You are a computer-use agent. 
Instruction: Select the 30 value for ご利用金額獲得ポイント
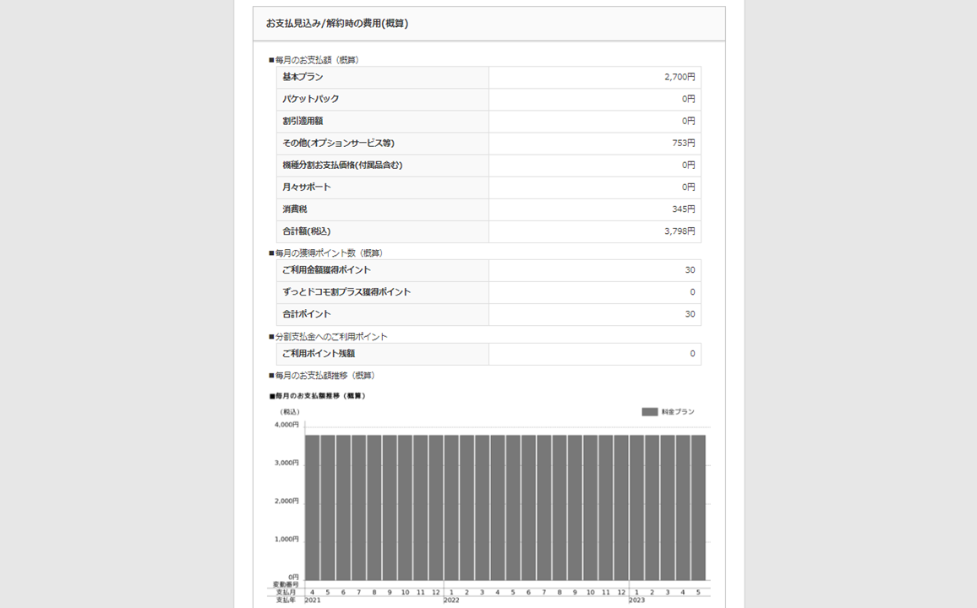(690, 270)
